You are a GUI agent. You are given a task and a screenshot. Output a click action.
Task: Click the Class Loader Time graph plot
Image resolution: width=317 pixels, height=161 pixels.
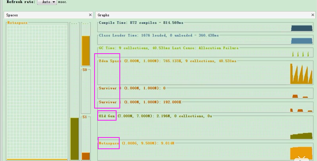pyautogui.click(x=302, y=41)
